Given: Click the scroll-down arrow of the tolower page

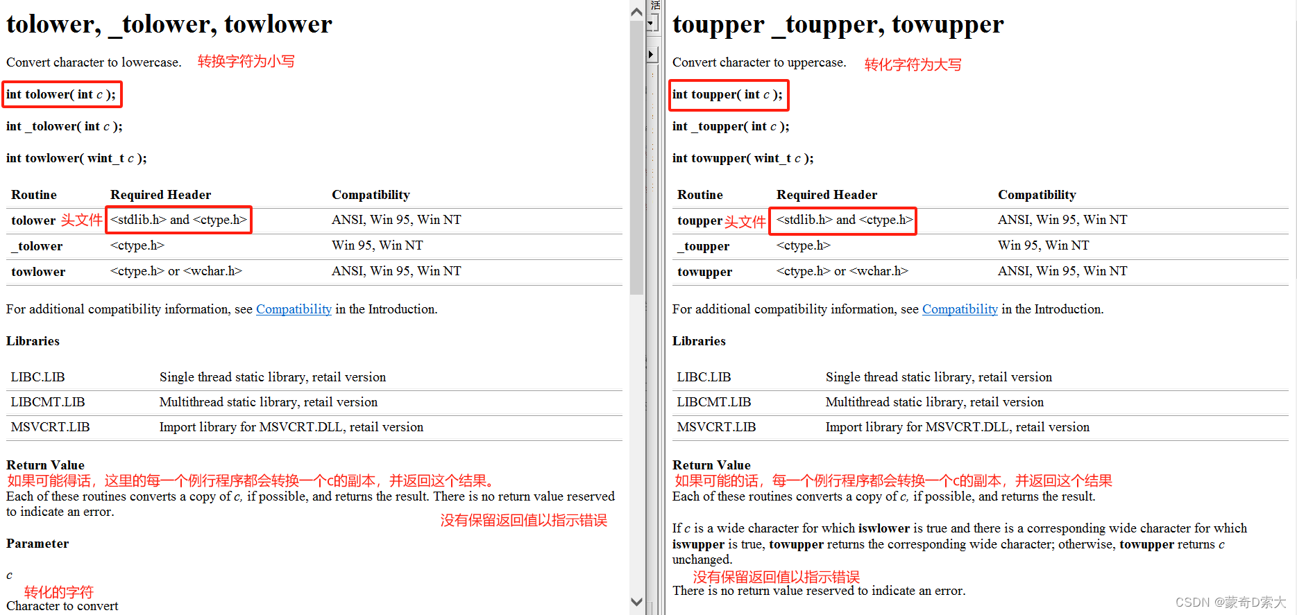Looking at the screenshot, I should point(636,602).
